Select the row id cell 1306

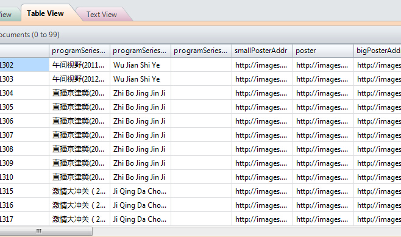point(24,121)
